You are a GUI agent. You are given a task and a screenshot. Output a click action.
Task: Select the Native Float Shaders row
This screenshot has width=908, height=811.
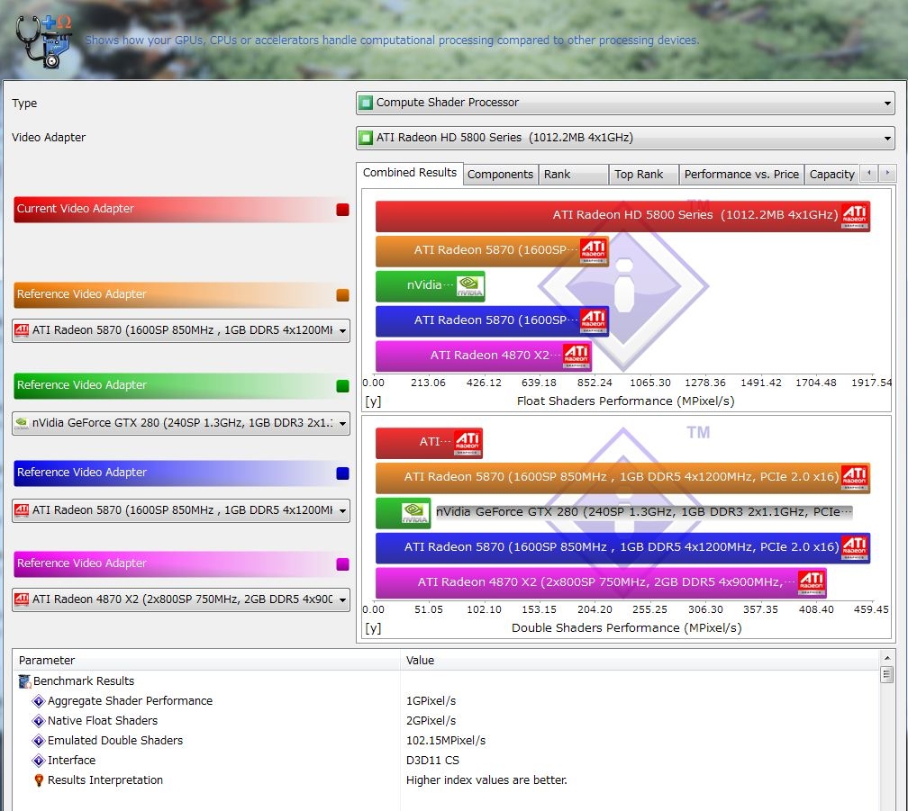click(x=446, y=721)
